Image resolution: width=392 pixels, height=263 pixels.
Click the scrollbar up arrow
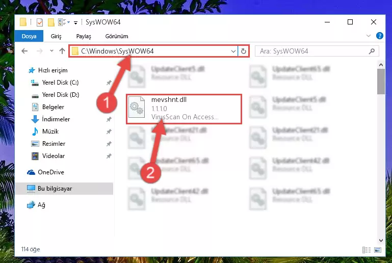pyautogui.click(x=381, y=65)
